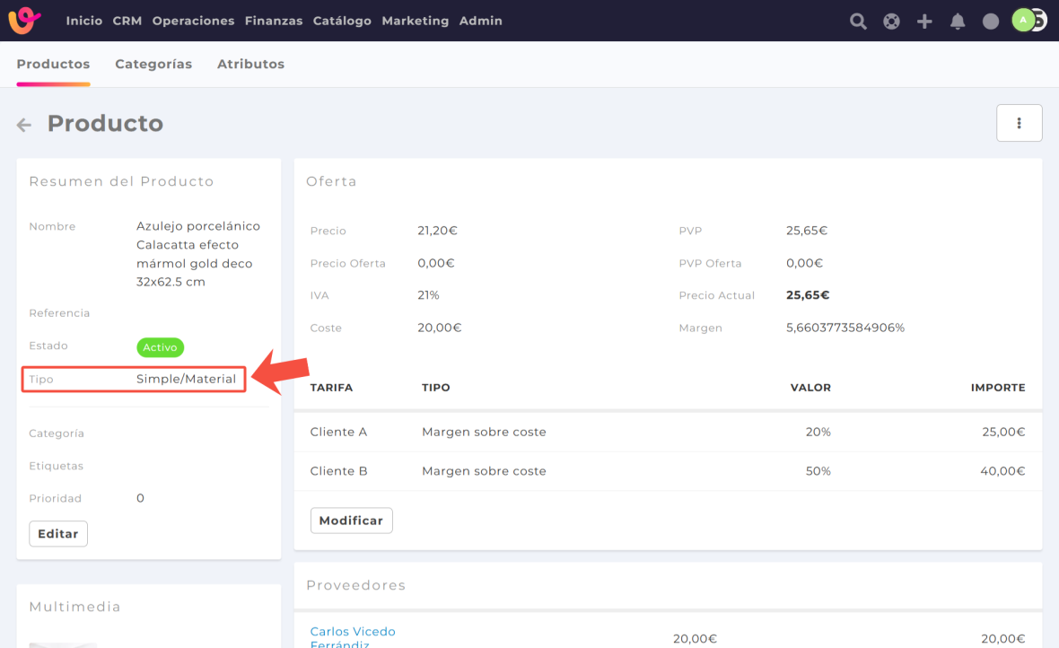Open the green user avatar menu
The width and height of the screenshot is (1059, 648).
pos(1024,20)
